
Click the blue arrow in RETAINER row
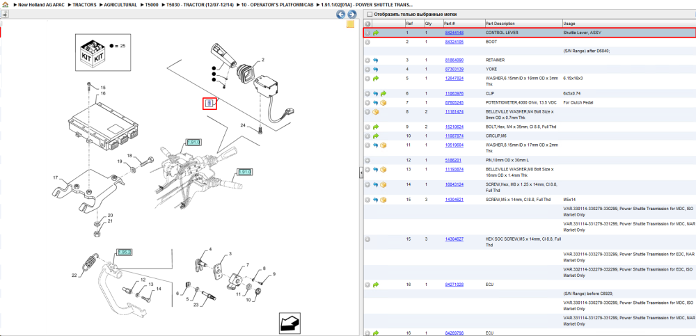point(376,60)
